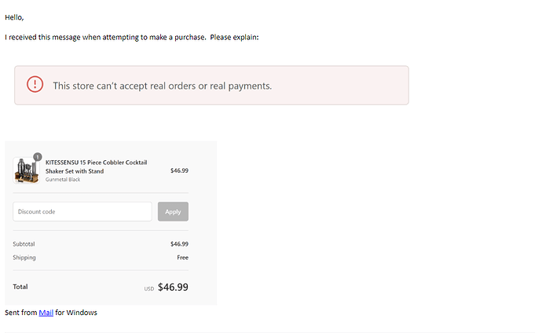Click the red error alert icon
Screen dimensions: 542x333
click(35, 85)
